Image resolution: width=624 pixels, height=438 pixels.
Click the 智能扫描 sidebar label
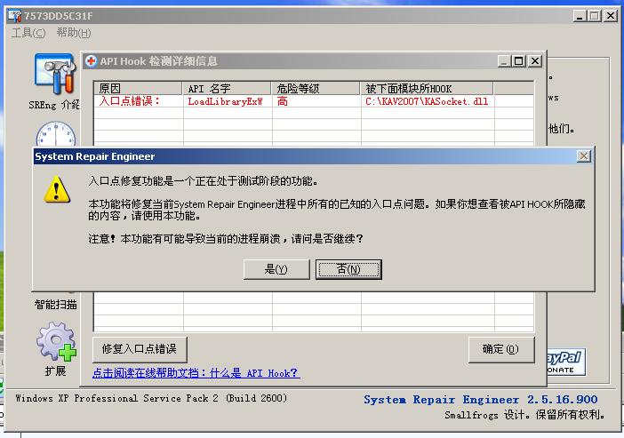pyautogui.click(x=56, y=305)
